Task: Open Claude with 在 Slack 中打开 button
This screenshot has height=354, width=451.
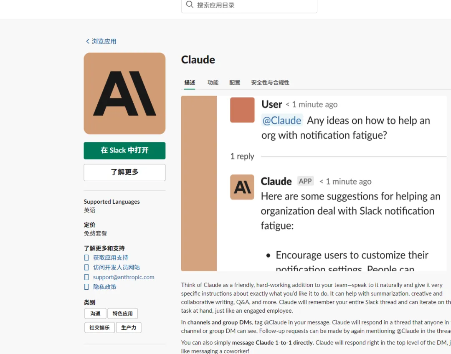Action: coord(124,150)
